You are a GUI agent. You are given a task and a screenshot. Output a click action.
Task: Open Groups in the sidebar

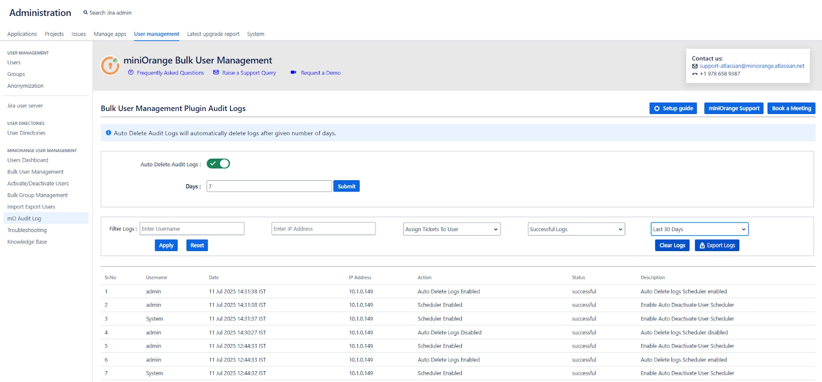[x=16, y=74]
